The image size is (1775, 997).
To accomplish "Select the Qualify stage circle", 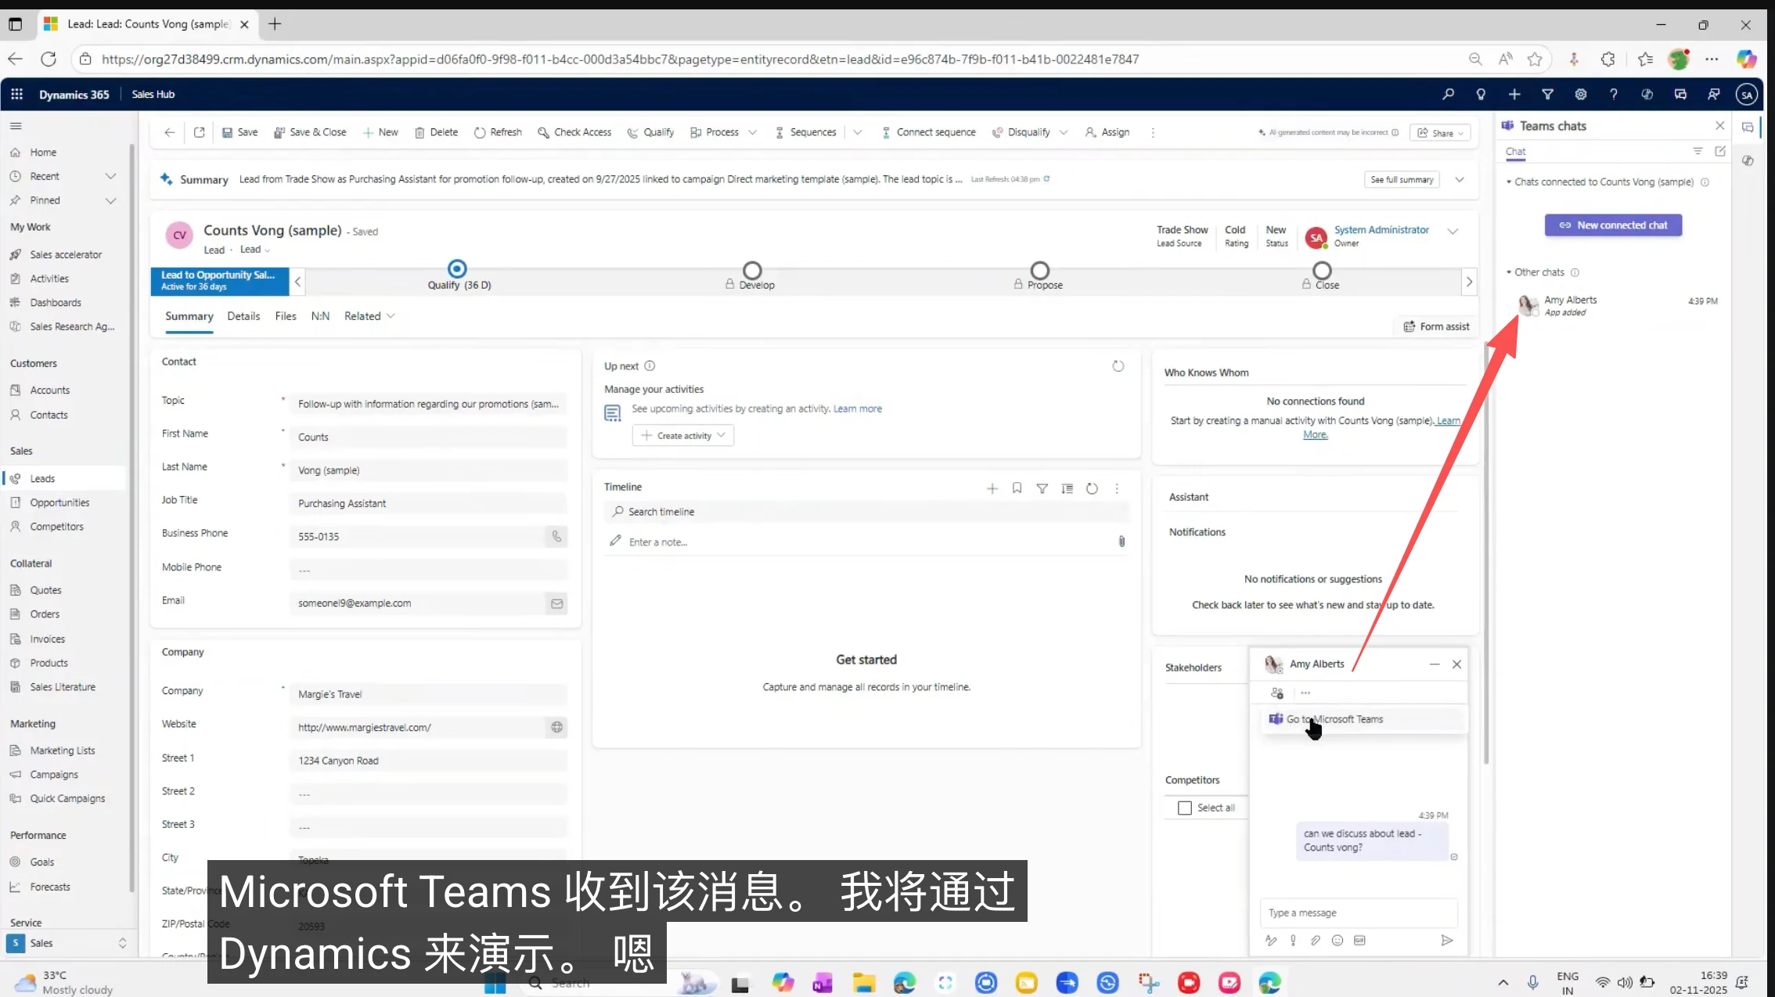I will pyautogui.click(x=457, y=269).
